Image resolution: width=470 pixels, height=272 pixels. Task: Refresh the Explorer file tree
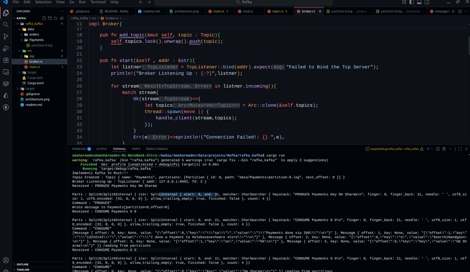[56, 18]
